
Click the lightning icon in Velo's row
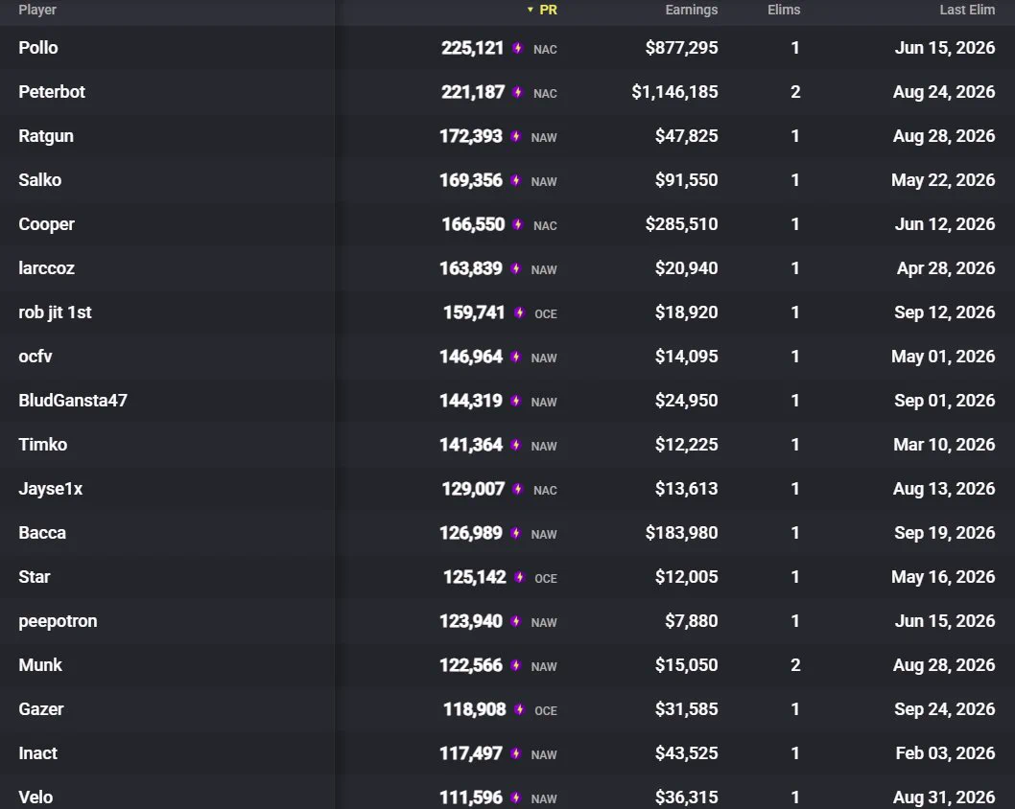pos(515,797)
